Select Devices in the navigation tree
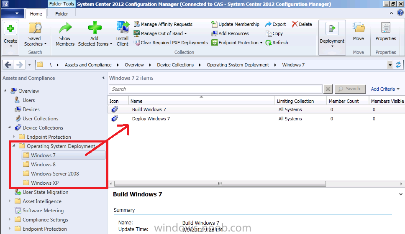The width and height of the screenshot is (405, 234). pos(31,109)
